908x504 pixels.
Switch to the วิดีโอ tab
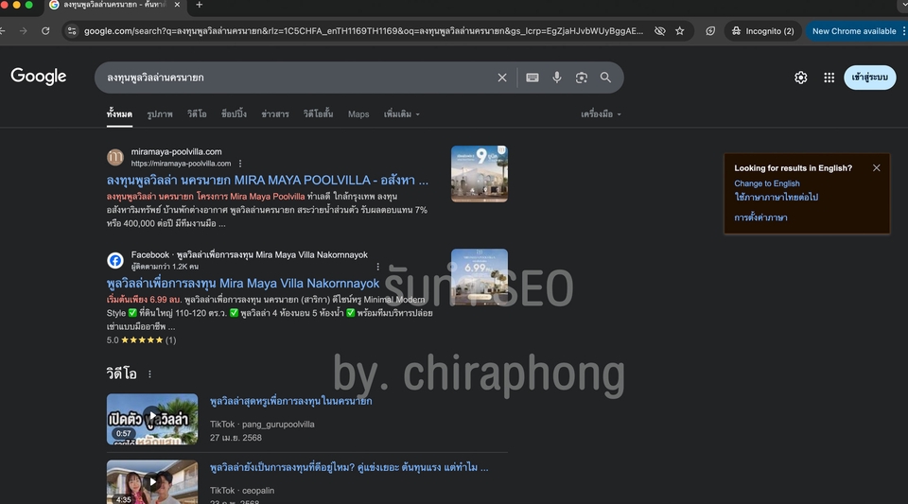pos(197,114)
